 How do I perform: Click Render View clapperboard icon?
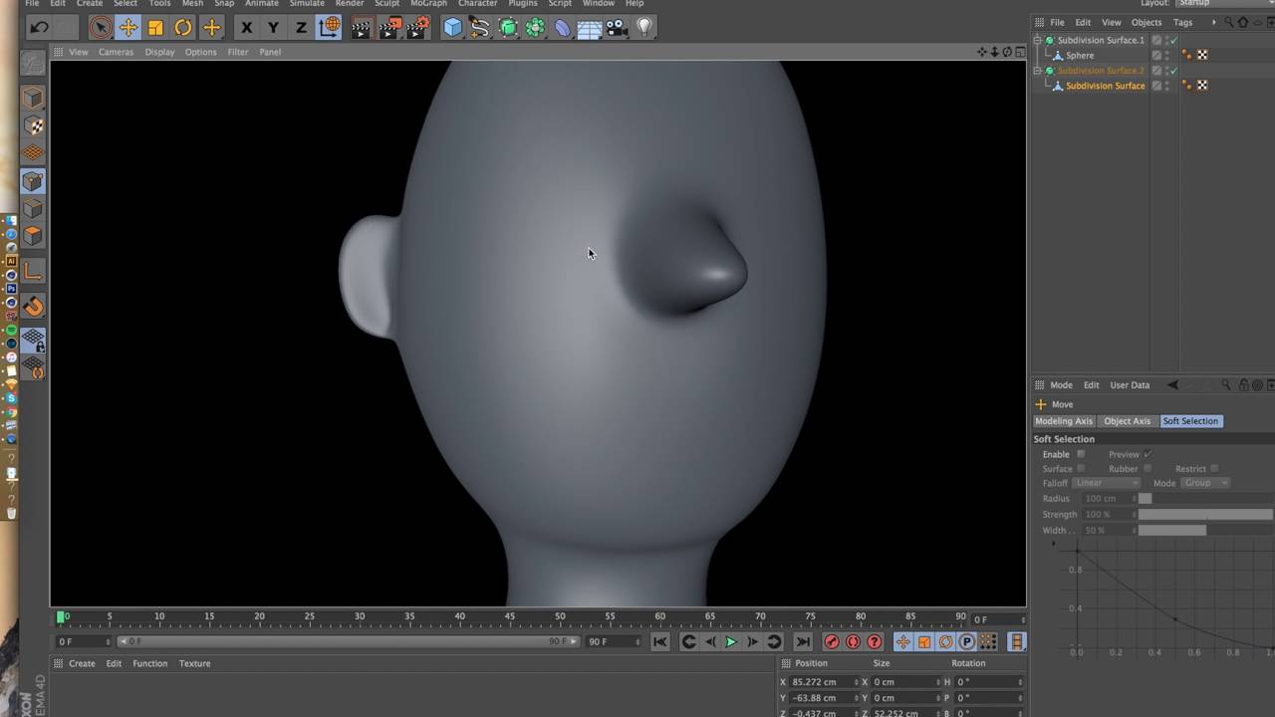[361, 28]
